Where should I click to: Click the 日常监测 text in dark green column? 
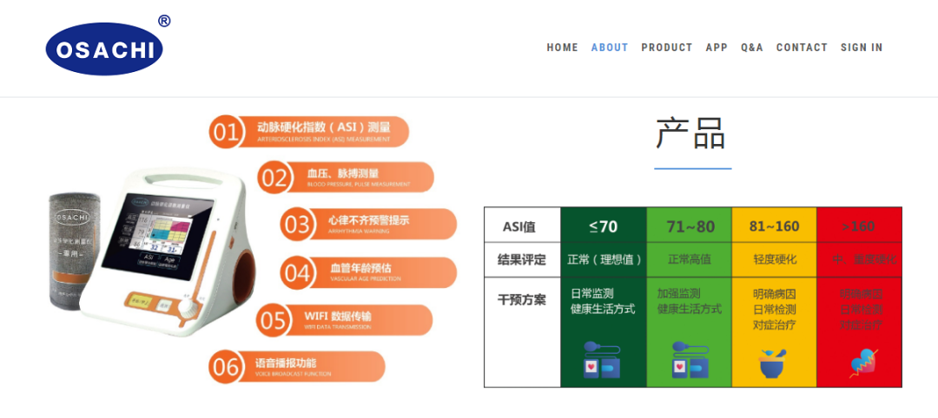592,294
